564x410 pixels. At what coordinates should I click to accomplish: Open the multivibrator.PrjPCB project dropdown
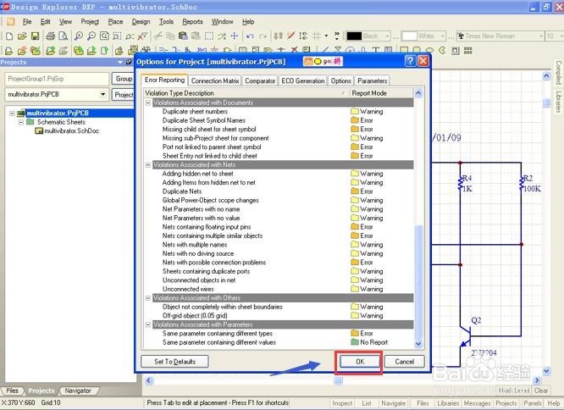pyautogui.click(x=102, y=94)
